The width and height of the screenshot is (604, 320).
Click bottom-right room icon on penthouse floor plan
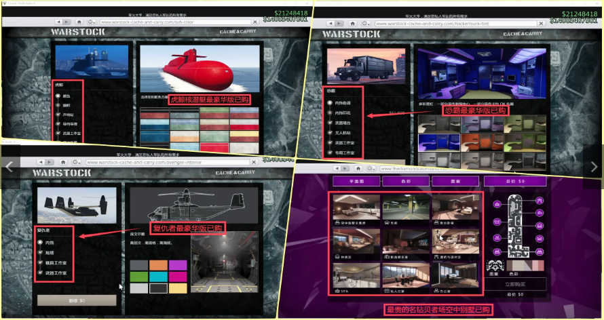[540, 252]
